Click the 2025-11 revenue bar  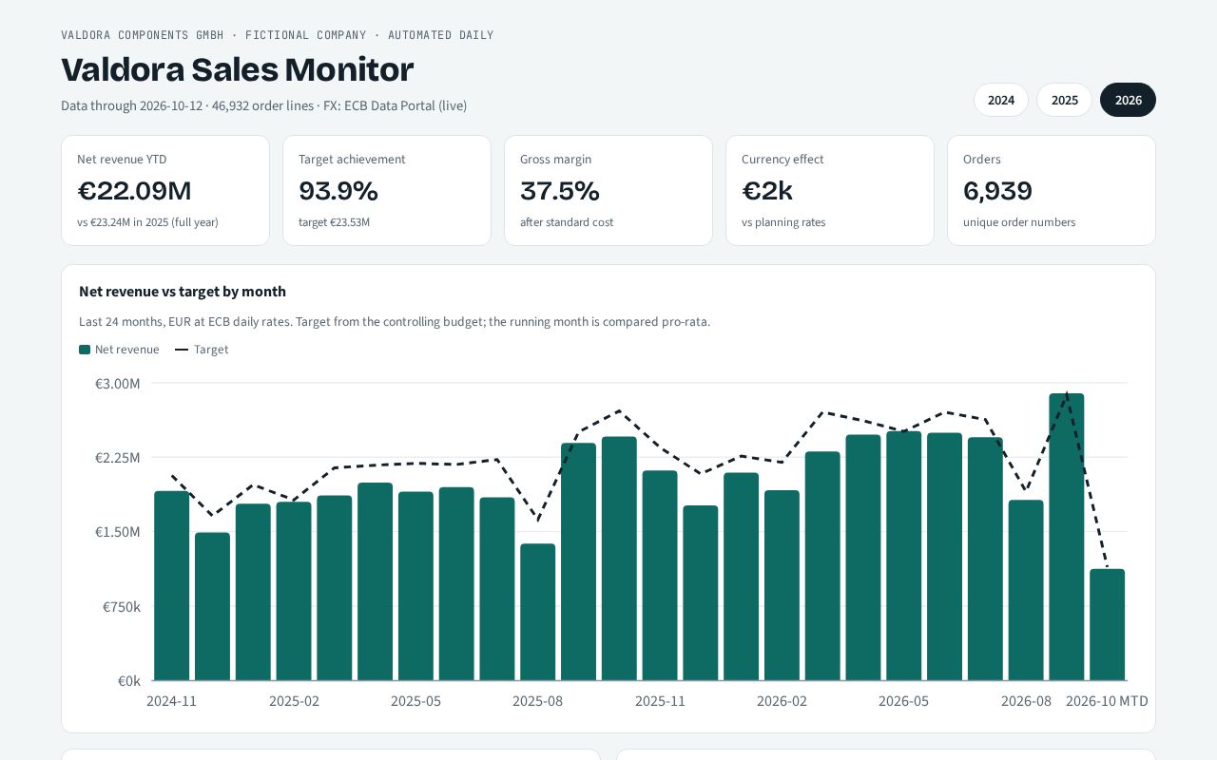660,576
